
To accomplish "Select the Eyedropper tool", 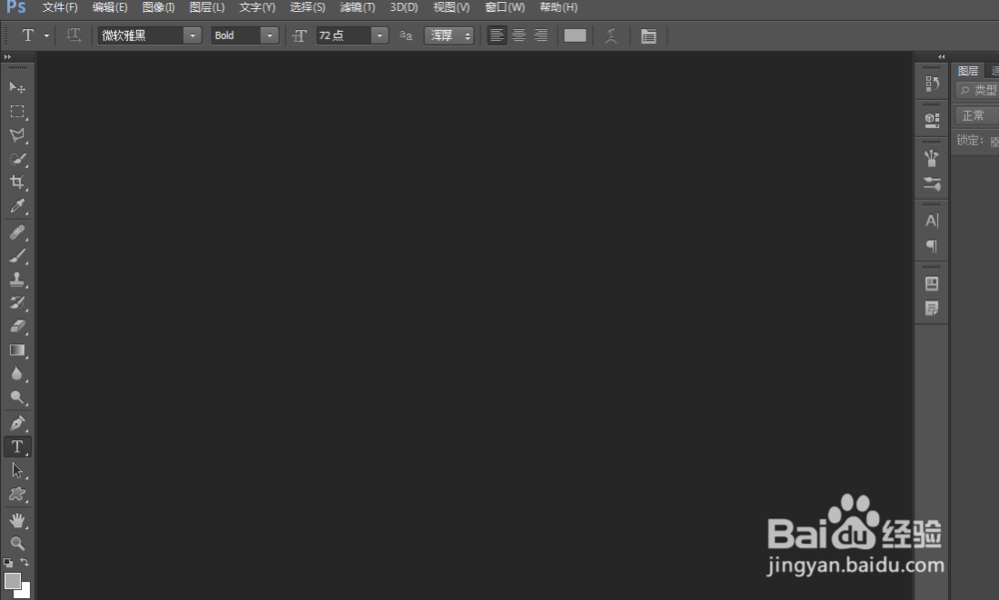I will coord(17,206).
